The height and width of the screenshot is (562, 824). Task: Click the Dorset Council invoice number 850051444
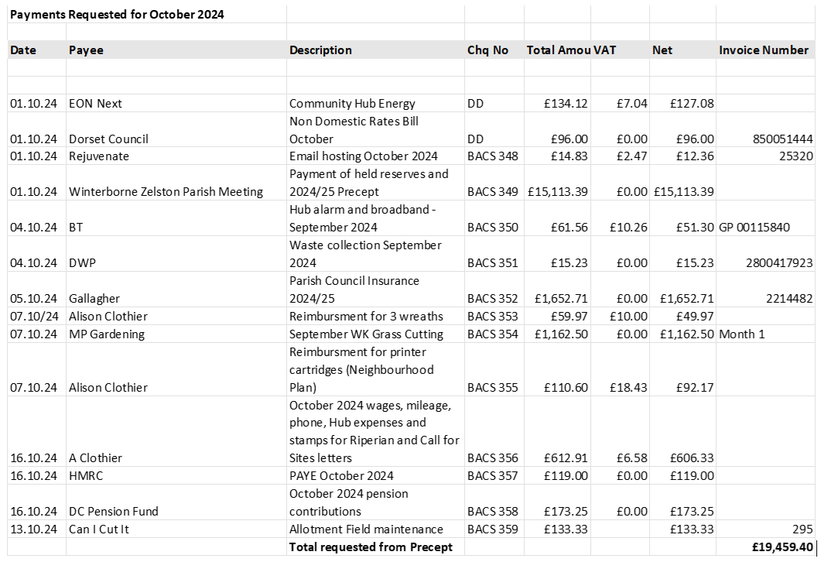pyautogui.click(x=782, y=139)
